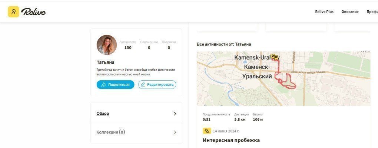Open the Relive Plus menu item
This screenshot has height=148, width=378.
tap(324, 11)
